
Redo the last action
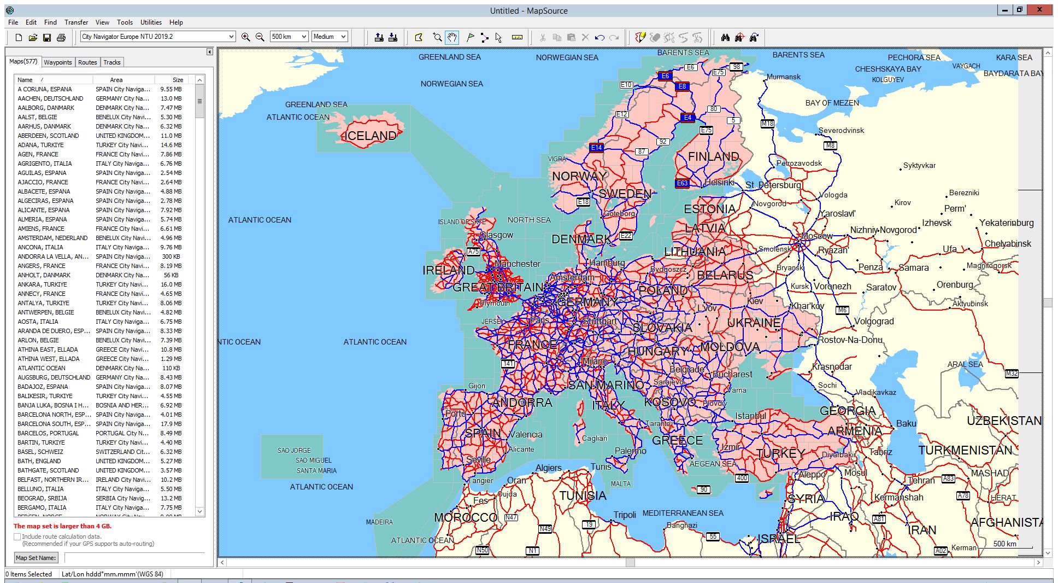(614, 37)
